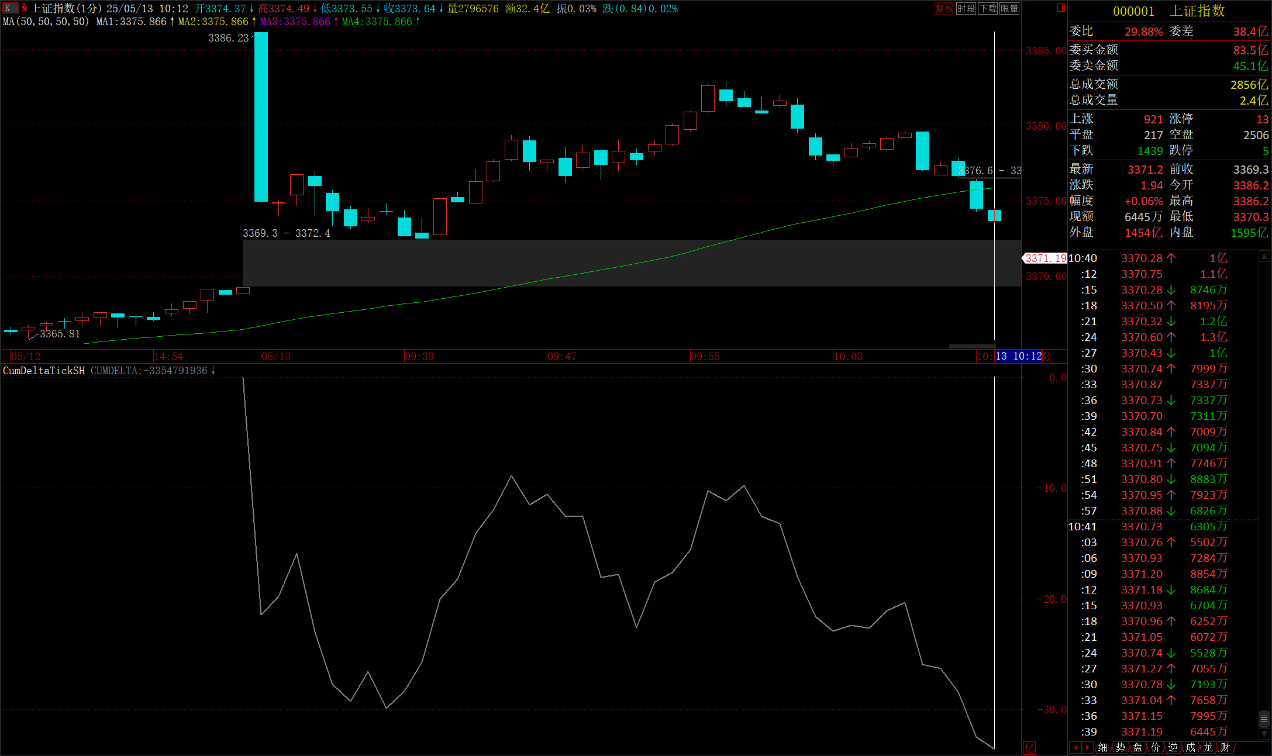Switch to the 盘 tab
1272x756 pixels.
(1137, 748)
